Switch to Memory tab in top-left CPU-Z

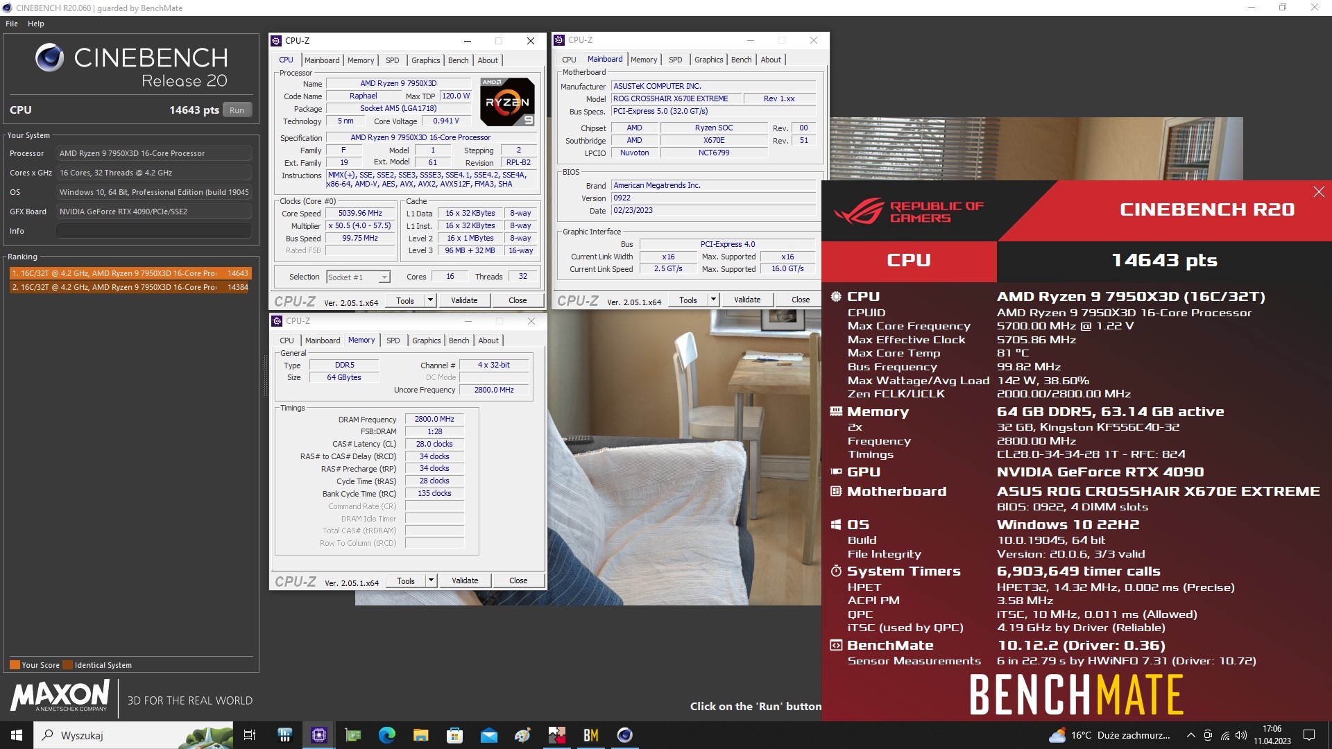tap(361, 60)
